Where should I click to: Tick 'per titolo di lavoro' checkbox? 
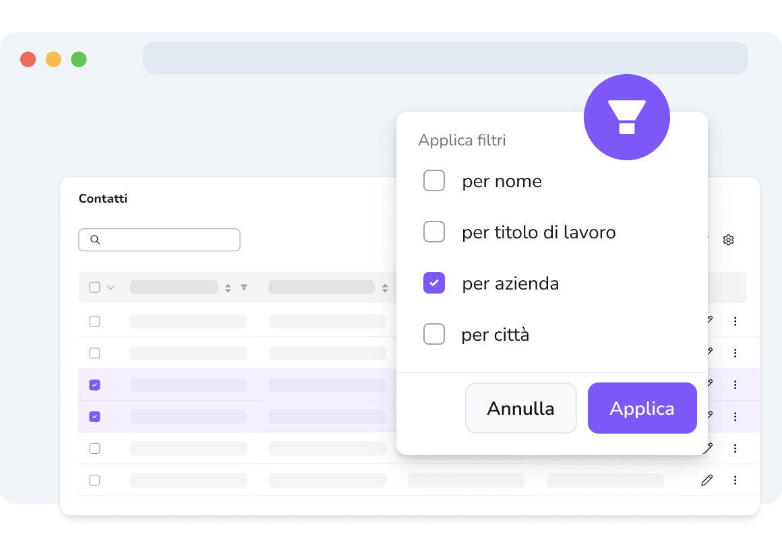tap(434, 232)
